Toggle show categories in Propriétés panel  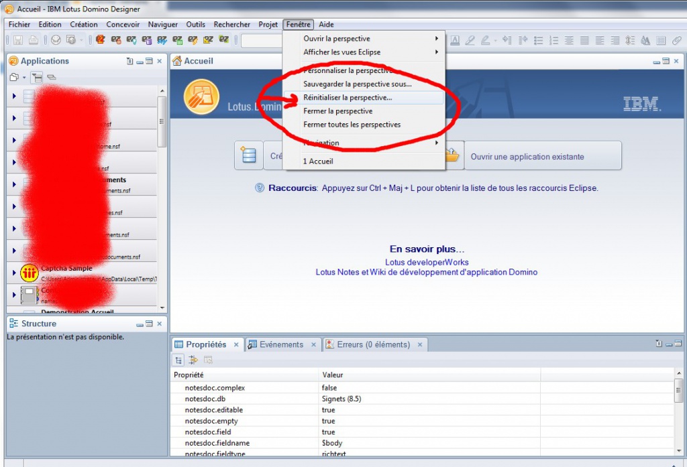[179, 360]
